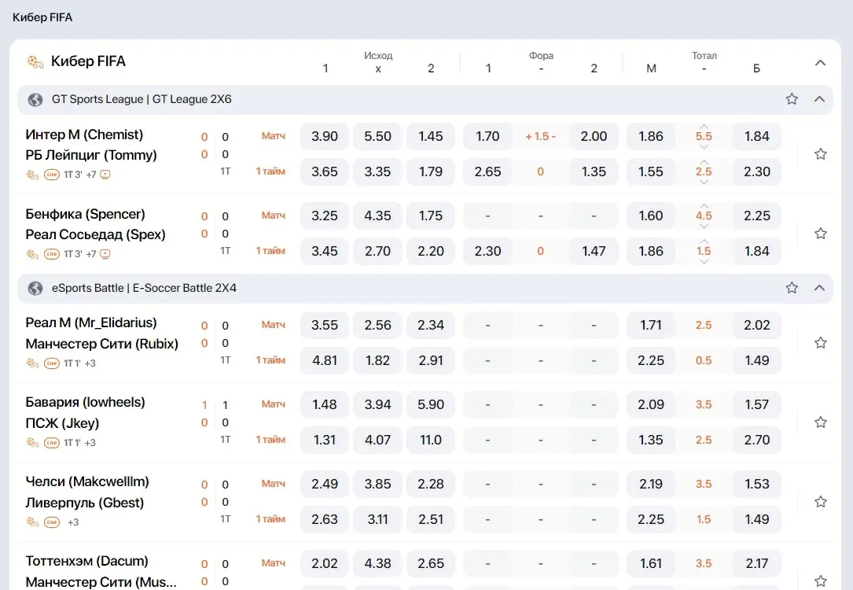Star the Бавария vs ПСЖ match

click(x=820, y=422)
